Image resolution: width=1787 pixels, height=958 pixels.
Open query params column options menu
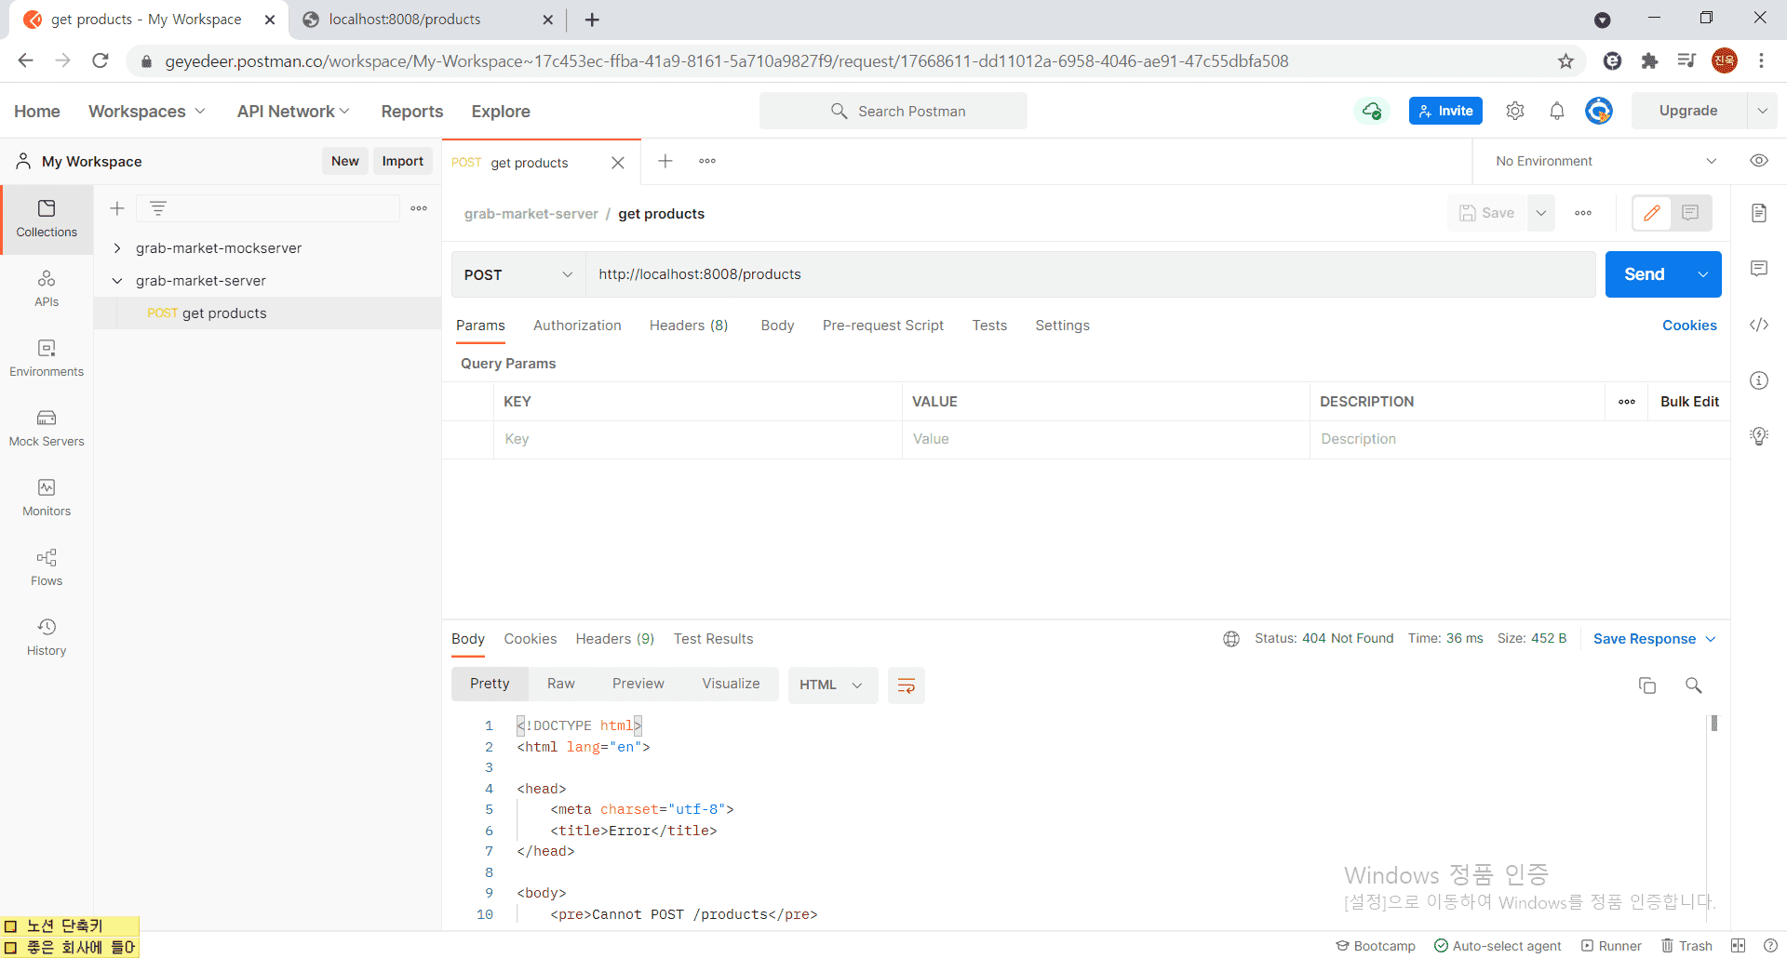pos(1627,402)
